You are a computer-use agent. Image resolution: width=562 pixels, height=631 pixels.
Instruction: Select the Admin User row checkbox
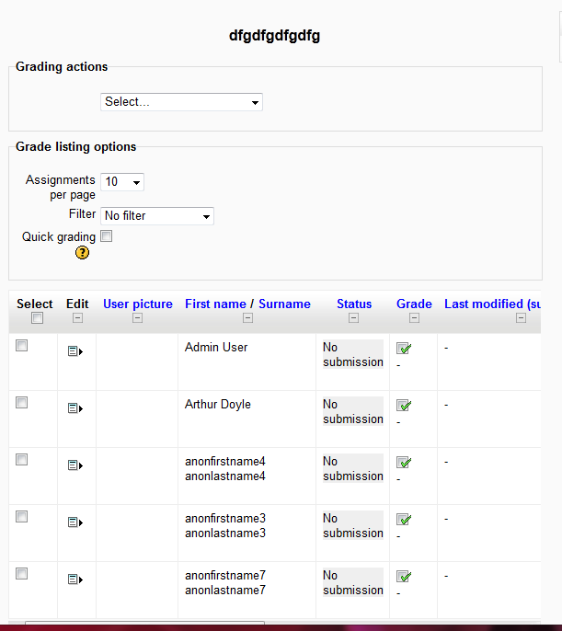tap(22, 345)
